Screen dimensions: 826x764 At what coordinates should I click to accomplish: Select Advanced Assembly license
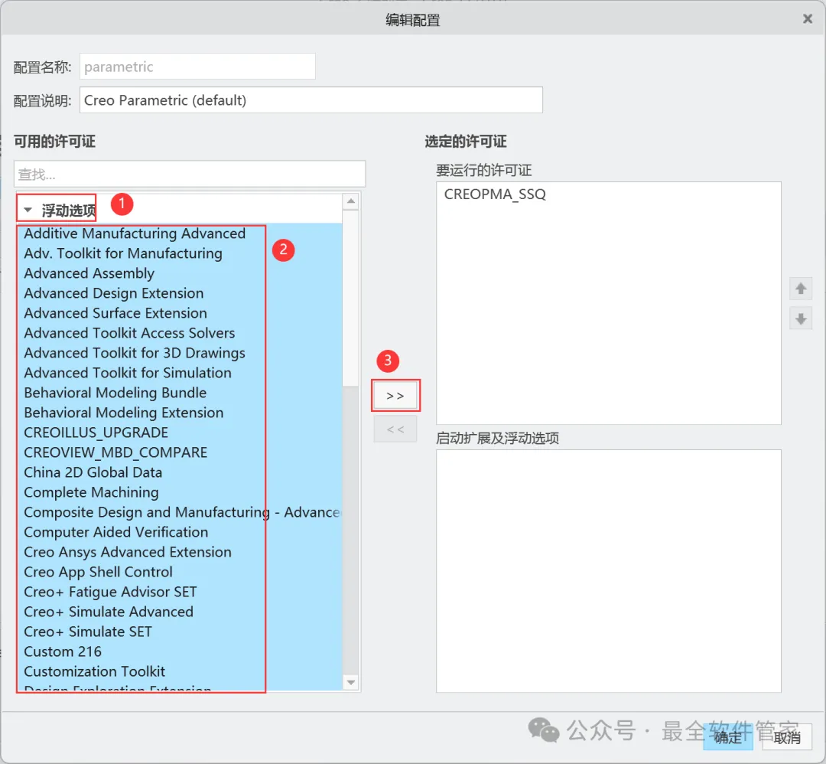click(x=180, y=273)
